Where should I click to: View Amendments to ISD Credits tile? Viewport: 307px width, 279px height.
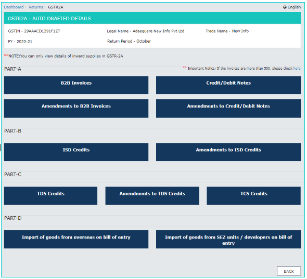(228, 152)
